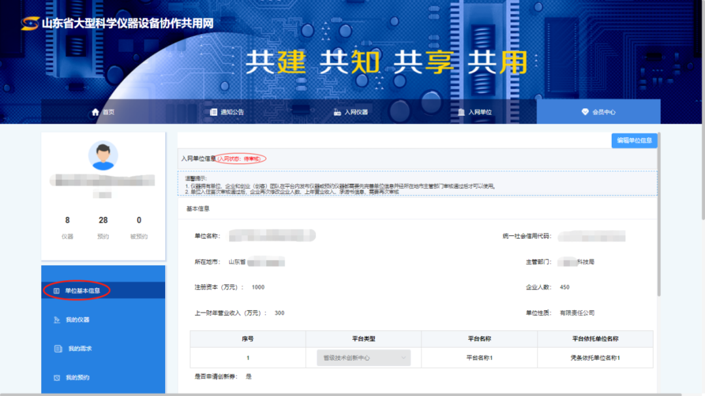The image size is (705, 396).
Task: Click the 预约 count of 28
Action: pyautogui.click(x=103, y=220)
